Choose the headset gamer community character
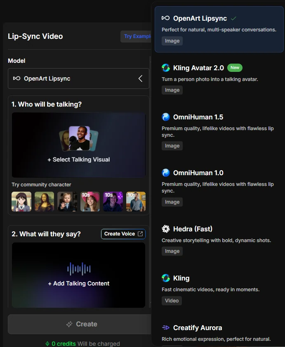This screenshot has height=347, width=285. 113,202
